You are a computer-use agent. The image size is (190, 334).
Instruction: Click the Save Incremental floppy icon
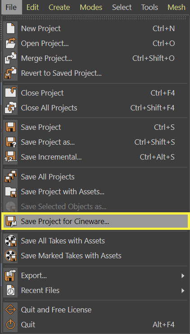(x=10, y=157)
